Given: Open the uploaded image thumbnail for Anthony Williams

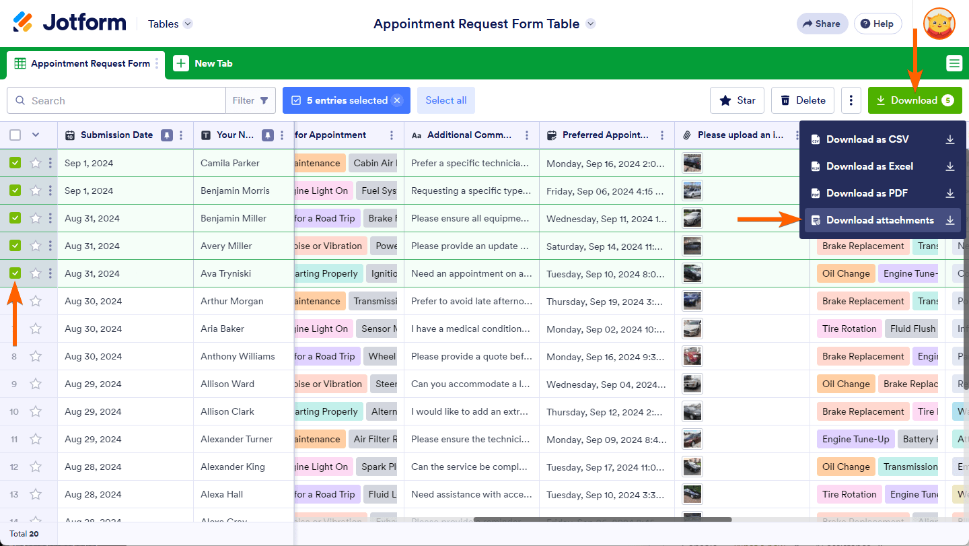Looking at the screenshot, I should pyautogui.click(x=692, y=356).
